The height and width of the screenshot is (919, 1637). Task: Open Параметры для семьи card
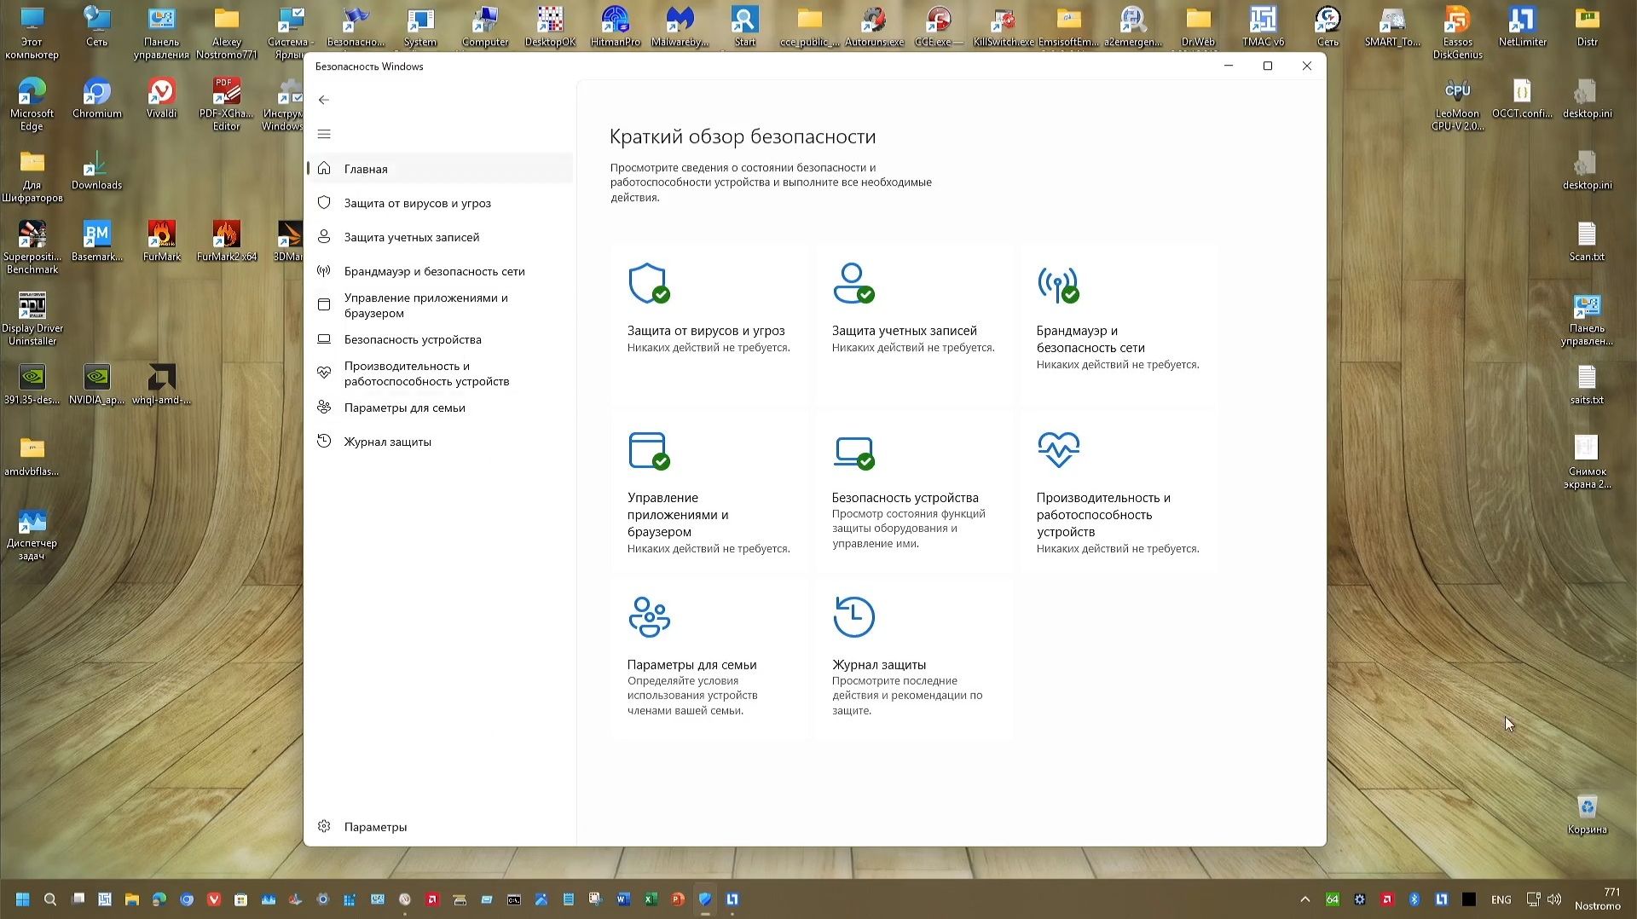(x=709, y=659)
